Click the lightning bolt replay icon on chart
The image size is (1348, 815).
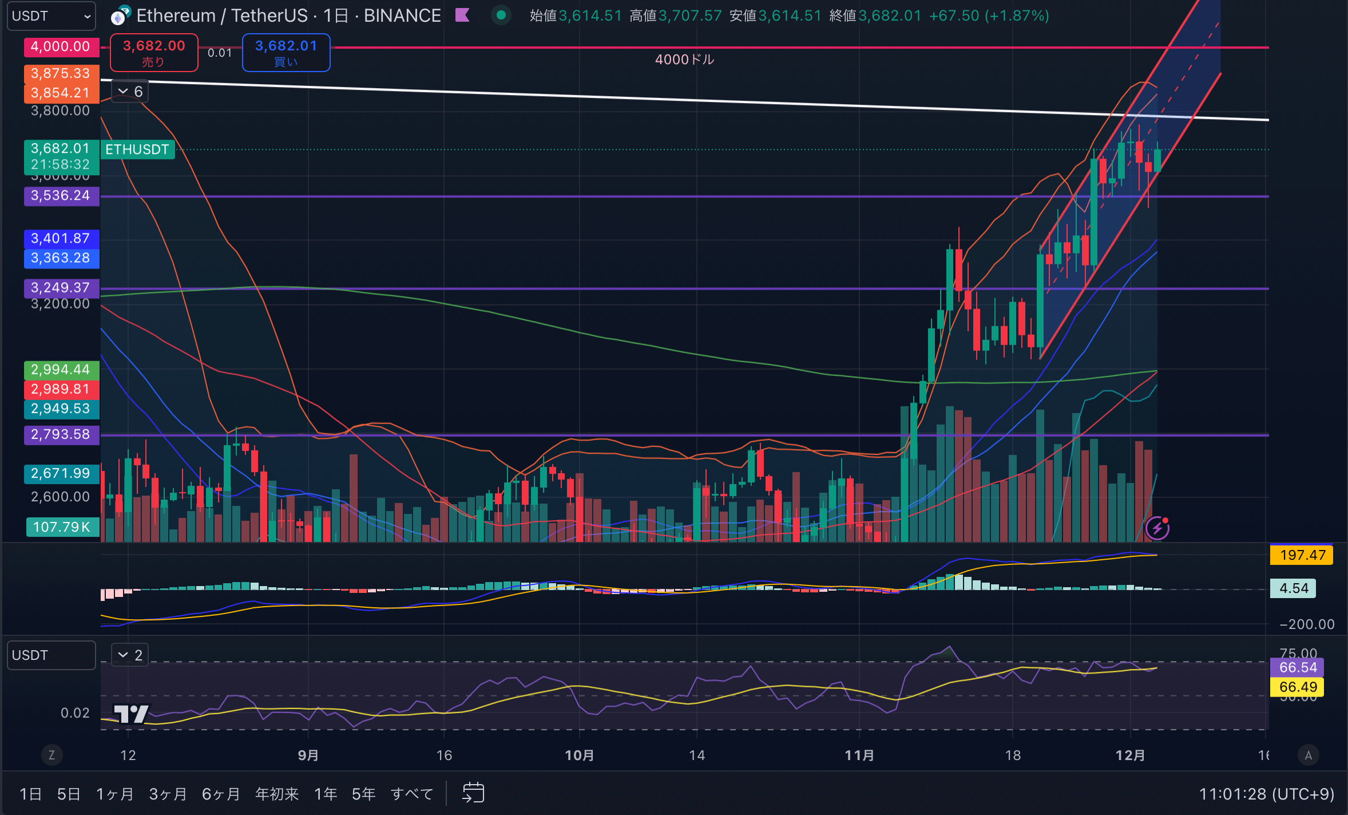[x=1157, y=528]
